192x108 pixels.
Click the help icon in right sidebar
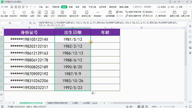click(x=190, y=42)
